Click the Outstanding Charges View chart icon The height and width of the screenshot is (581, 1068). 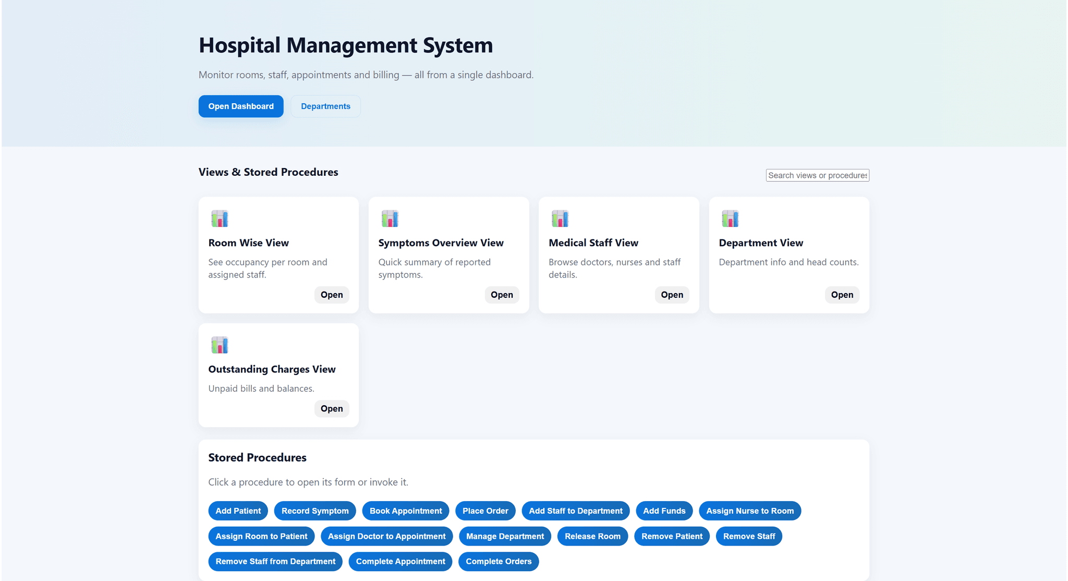[220, 345]
